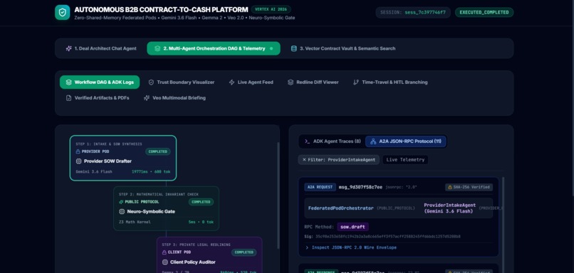Click sparkle icon next to PUBLIC PROTOCOL
This screenshot has width=574, height=273.
[121, 202]
